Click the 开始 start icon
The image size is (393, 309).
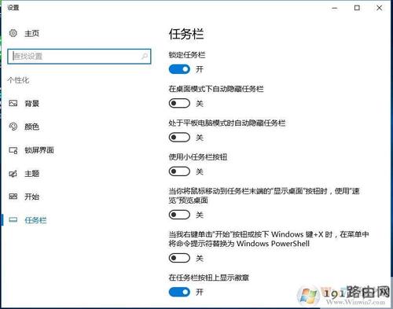(x=13, y=197)
